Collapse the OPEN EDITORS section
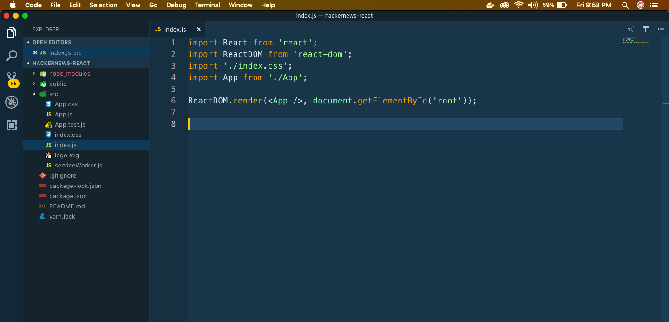Screen dimensions: 669x322 [86, 42]
